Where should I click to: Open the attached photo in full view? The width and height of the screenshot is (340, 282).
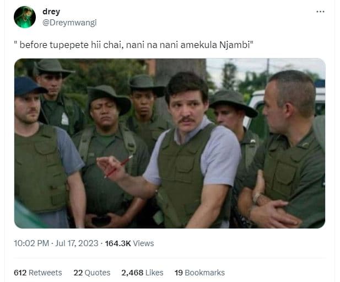(170, 143)
